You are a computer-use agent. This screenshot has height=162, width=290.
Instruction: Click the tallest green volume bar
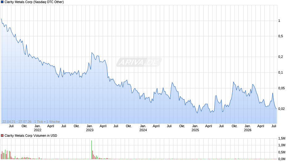point(92,150)
